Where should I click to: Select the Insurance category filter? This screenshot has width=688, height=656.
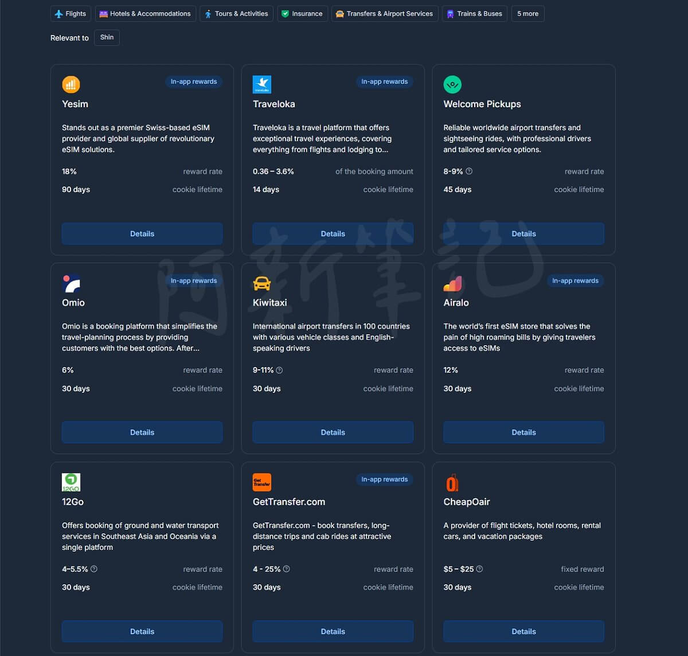302,14
